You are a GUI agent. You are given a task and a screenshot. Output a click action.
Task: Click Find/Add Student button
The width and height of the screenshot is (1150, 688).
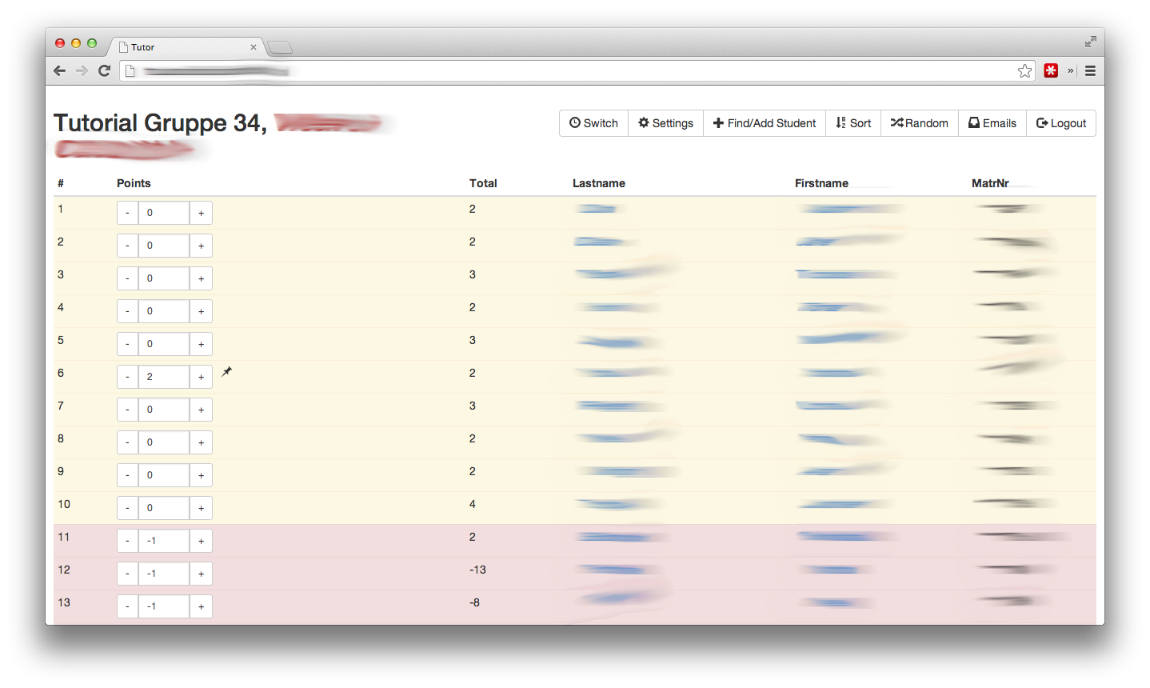[765, 123]
